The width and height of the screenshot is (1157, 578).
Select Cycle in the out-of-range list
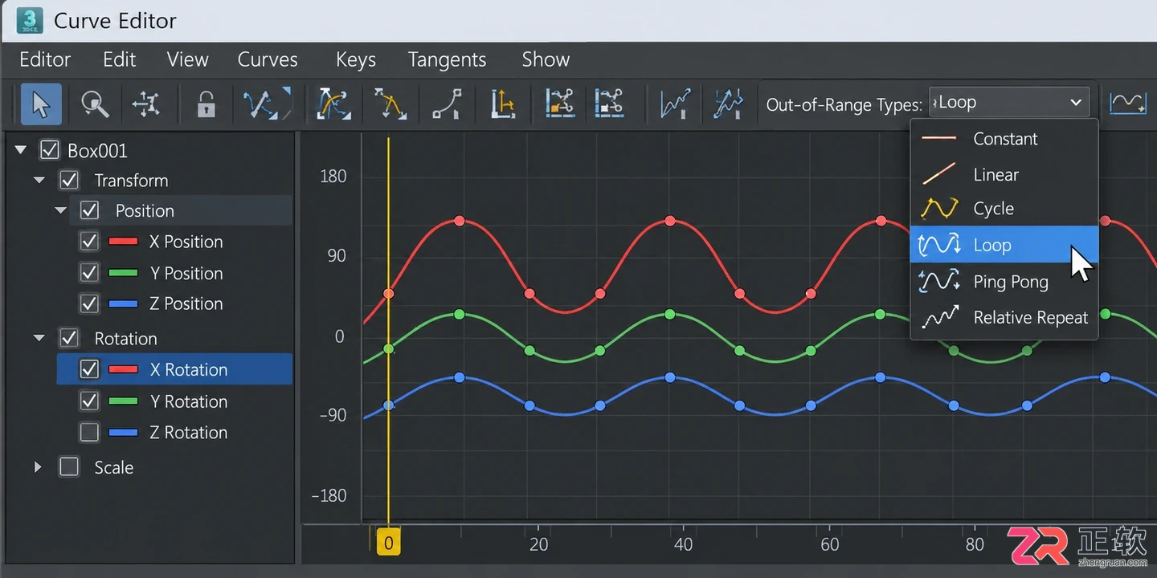pyautogui.click(x=1004, y=209)
